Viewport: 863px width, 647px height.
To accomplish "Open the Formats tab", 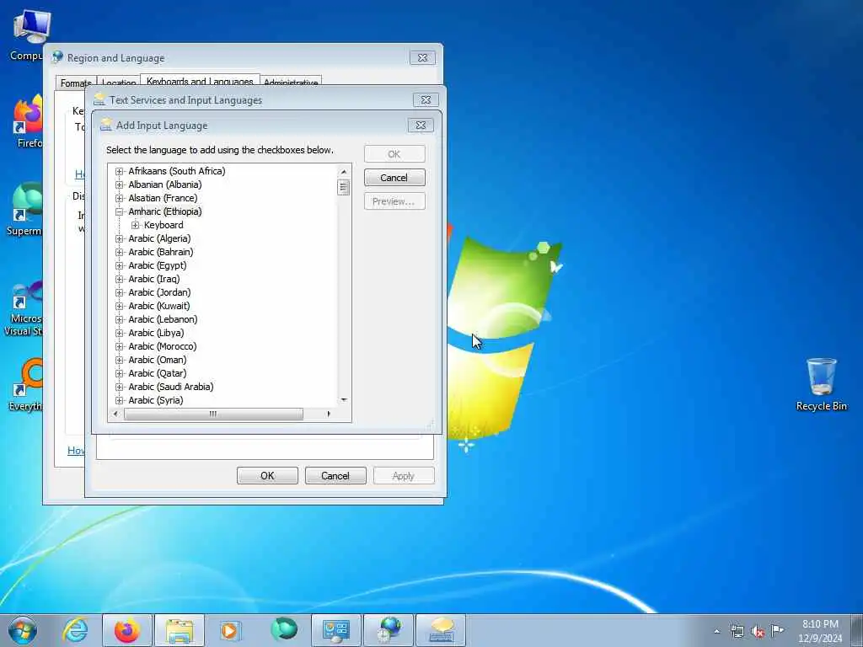I will [x=76, y=83].
